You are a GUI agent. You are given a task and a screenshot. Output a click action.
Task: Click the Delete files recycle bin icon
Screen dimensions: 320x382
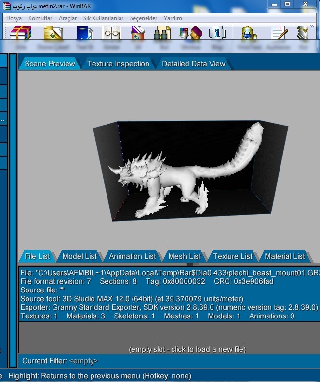point(138,33)
